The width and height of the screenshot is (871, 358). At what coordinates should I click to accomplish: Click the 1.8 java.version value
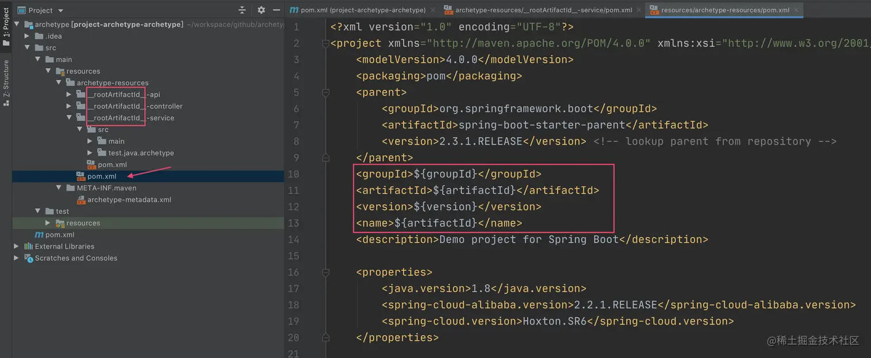click(481, 288)
